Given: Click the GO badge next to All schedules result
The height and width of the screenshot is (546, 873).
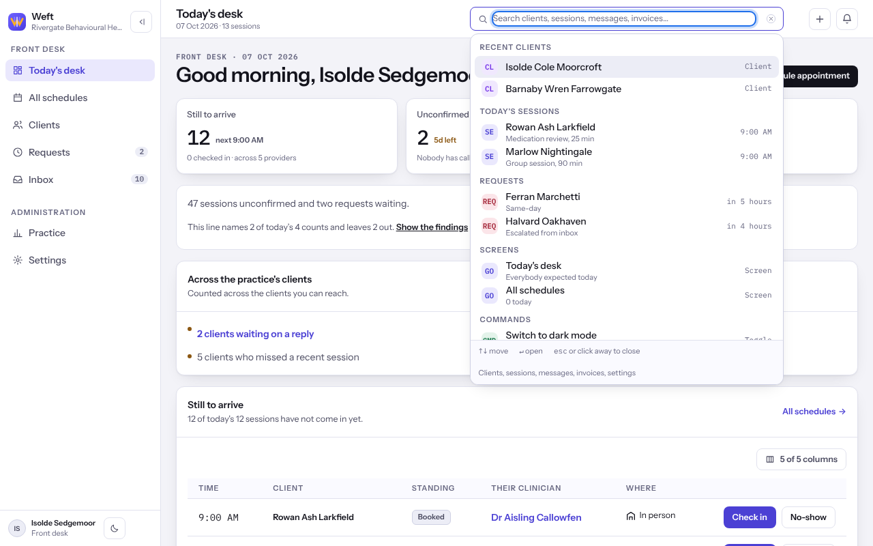Looking at the screenshot, I should point(489,296).
